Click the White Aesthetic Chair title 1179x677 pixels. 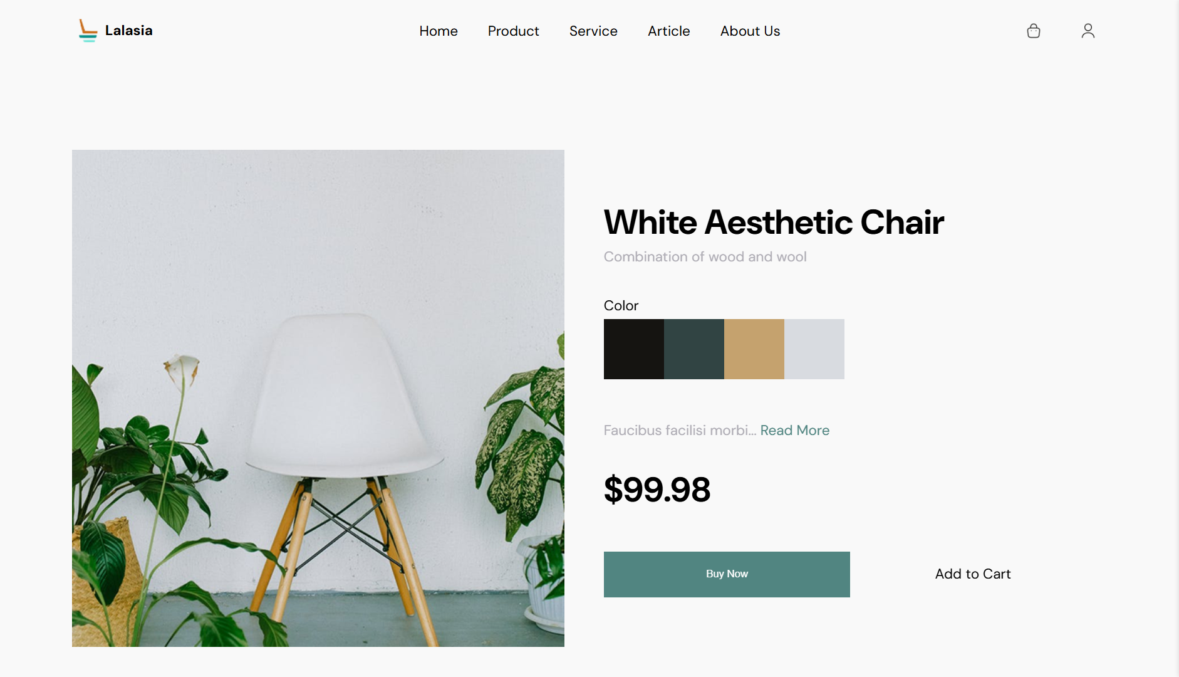(774, 223)
